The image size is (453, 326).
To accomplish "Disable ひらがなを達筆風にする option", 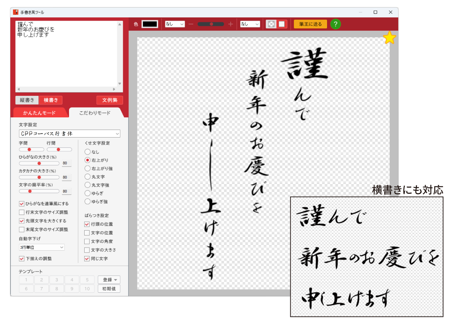I will click(21, 203).
